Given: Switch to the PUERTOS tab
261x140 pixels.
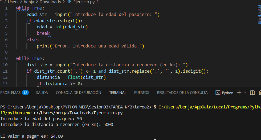Looking at the screenshot, I should [x=141, y=93].
